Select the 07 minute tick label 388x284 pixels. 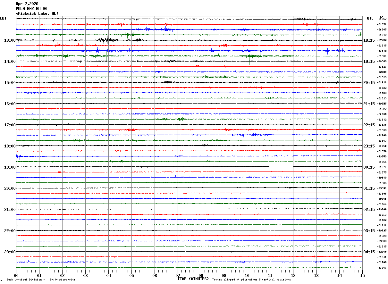(x=178, y=275)
